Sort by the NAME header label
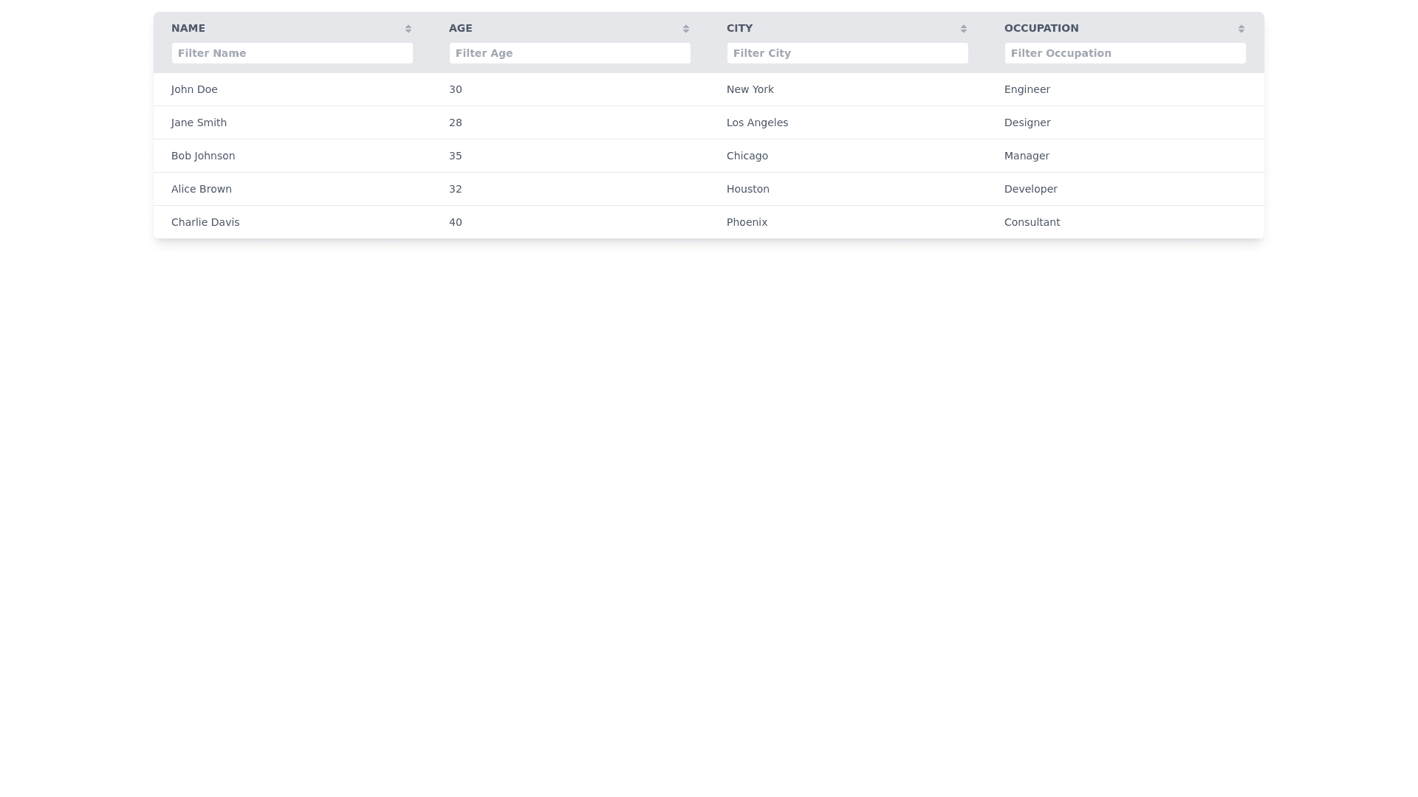1418x797 pixels. (x=188, y=28)
